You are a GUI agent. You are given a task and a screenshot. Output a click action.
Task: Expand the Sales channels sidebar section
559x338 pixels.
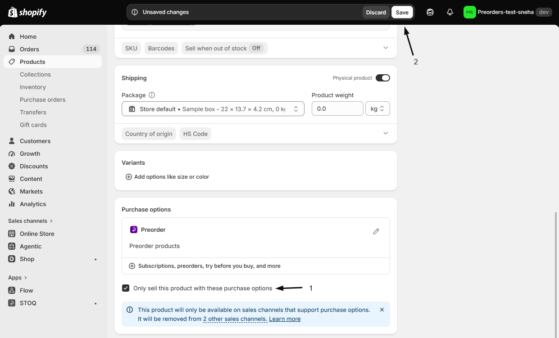[x=31, y=221]
